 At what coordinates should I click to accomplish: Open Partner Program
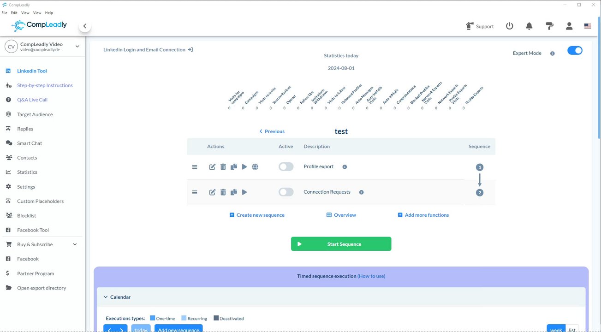pyautogui.click(x=36, y=273)
